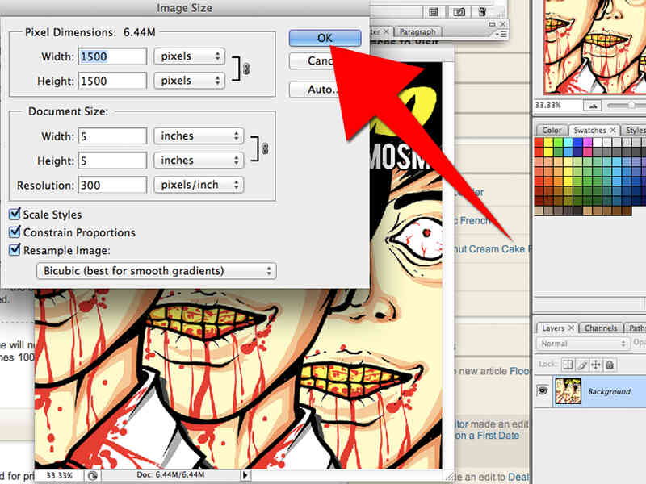Click the status bar document info icon
The width and height of the screenshot is (646, 484).
(93, 475)
